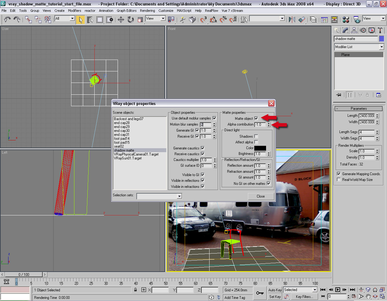Open the Rendering menu
Viewport: 387px width, 301px height.
pos(147,11)
